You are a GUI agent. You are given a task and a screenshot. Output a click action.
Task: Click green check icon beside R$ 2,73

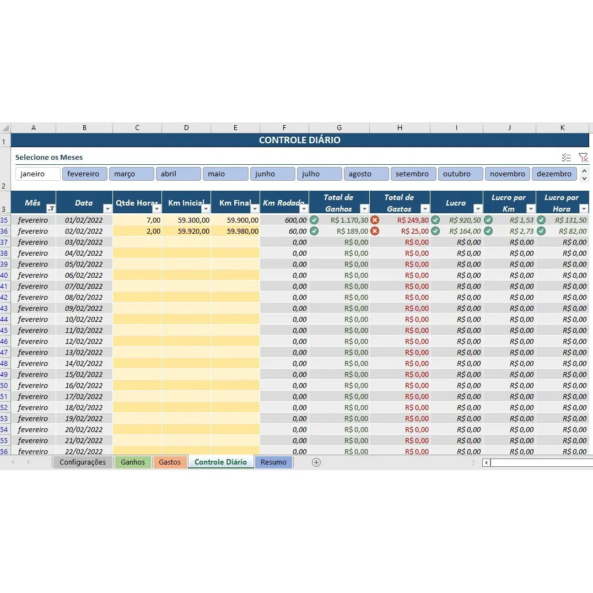pyautogui.click(x=488, y=231)
